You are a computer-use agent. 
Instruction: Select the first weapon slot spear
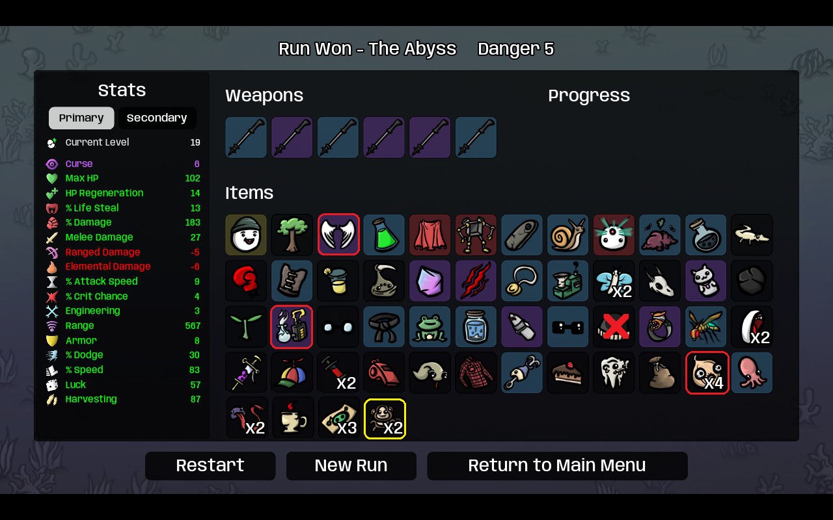point(246,137)
